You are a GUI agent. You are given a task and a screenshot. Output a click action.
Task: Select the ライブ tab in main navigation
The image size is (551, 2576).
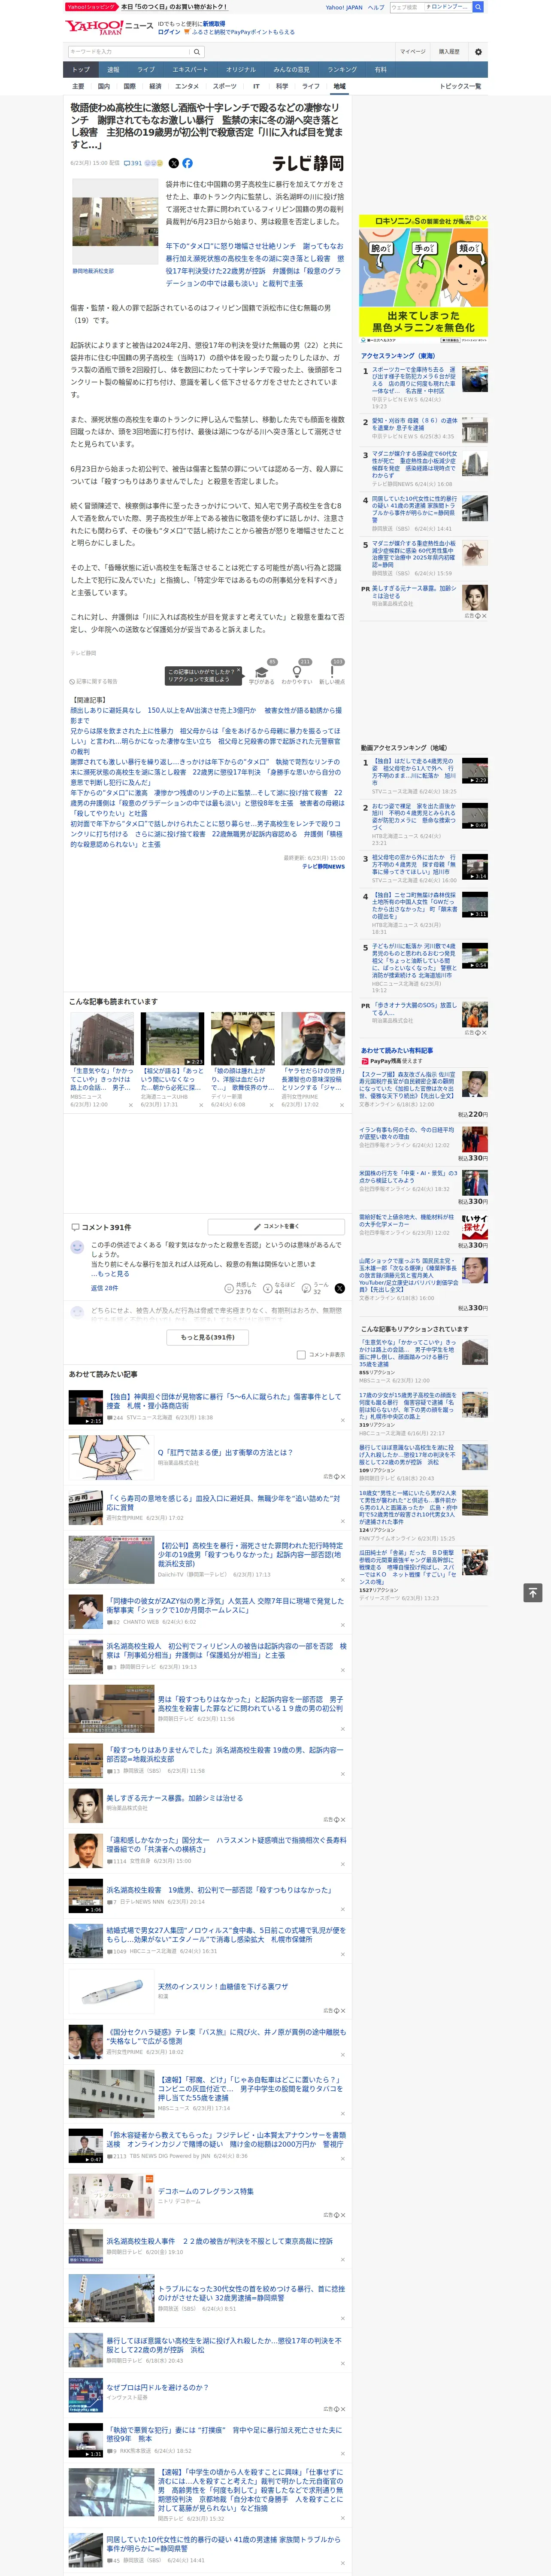[x=146, y=69]
